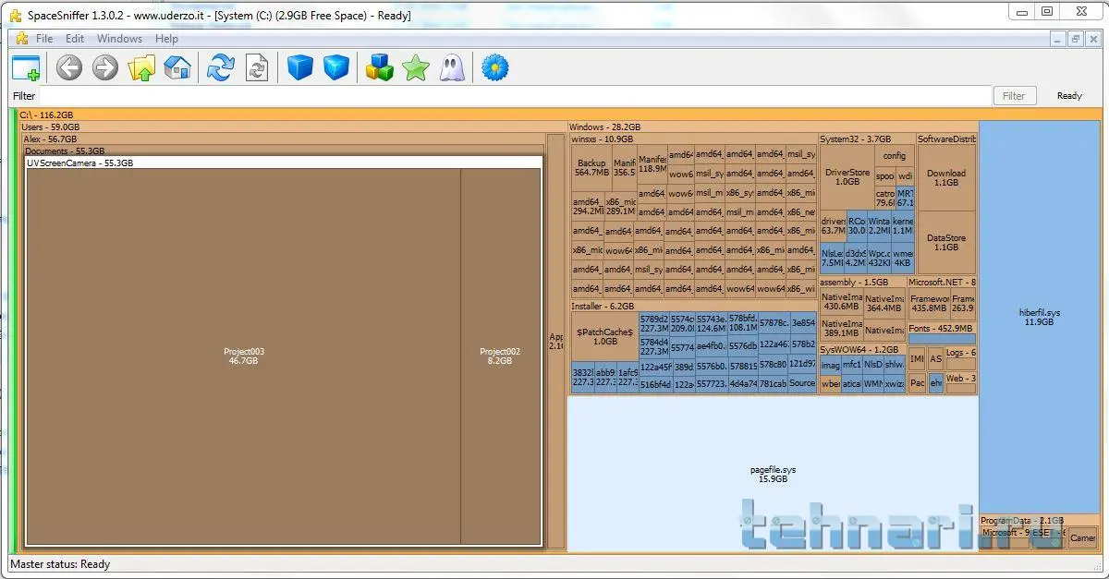
Task: Minimize the inner document window
Action: [1059, 39]
